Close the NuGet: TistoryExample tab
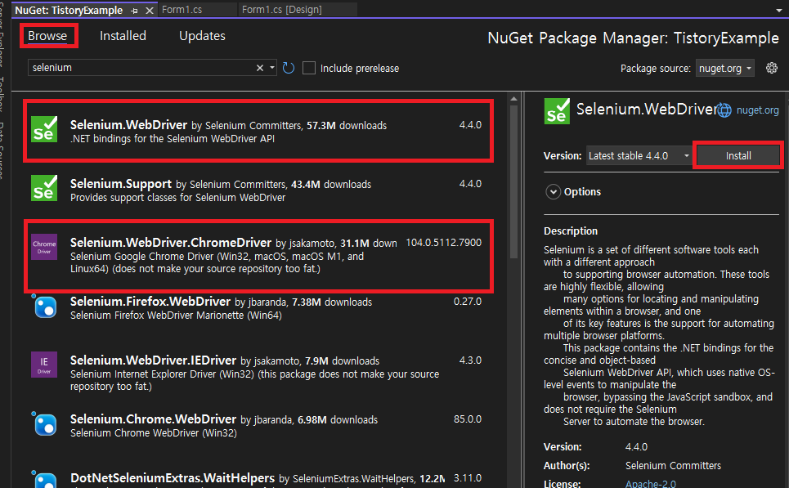Image resolution: width=789 pixels, height=488 pixels. pyautogui.click(x=150, y=11)
